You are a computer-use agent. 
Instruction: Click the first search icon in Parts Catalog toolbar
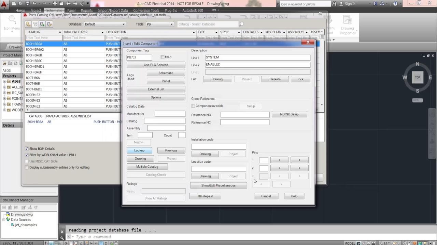[28, 24]
